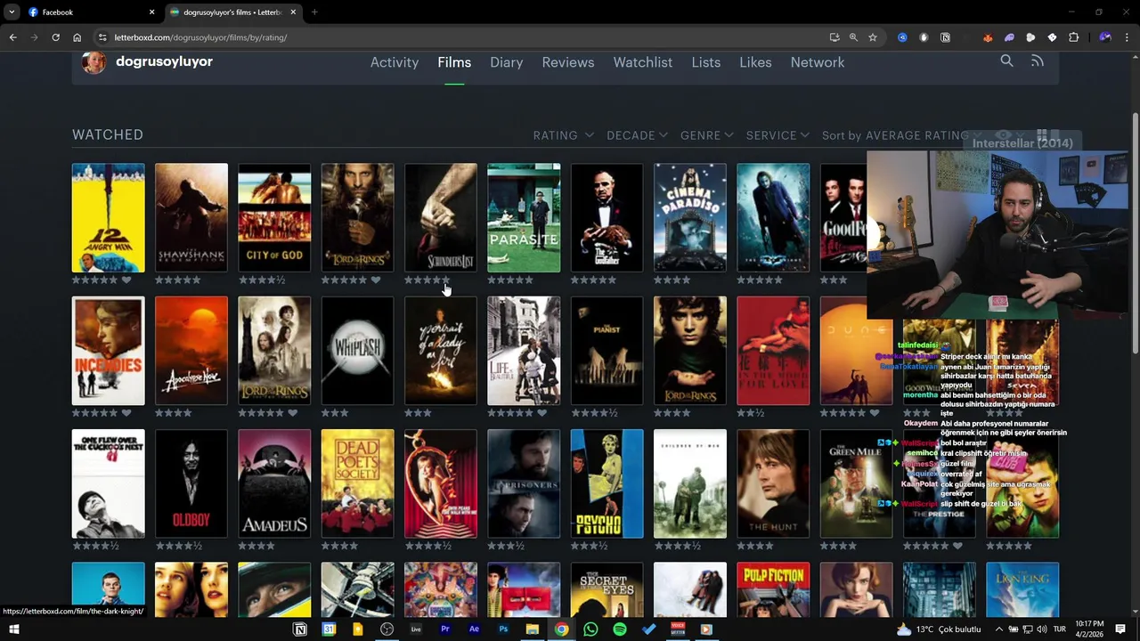Launch Notion from the taskbar
Image resolution: width=1140 pixels, height=641 pixels.
pyautogui.click(x=300, y=629)
